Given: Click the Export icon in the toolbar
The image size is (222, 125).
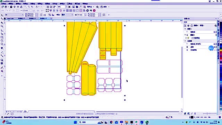Looking at the screenshot, I should (51, 7).
